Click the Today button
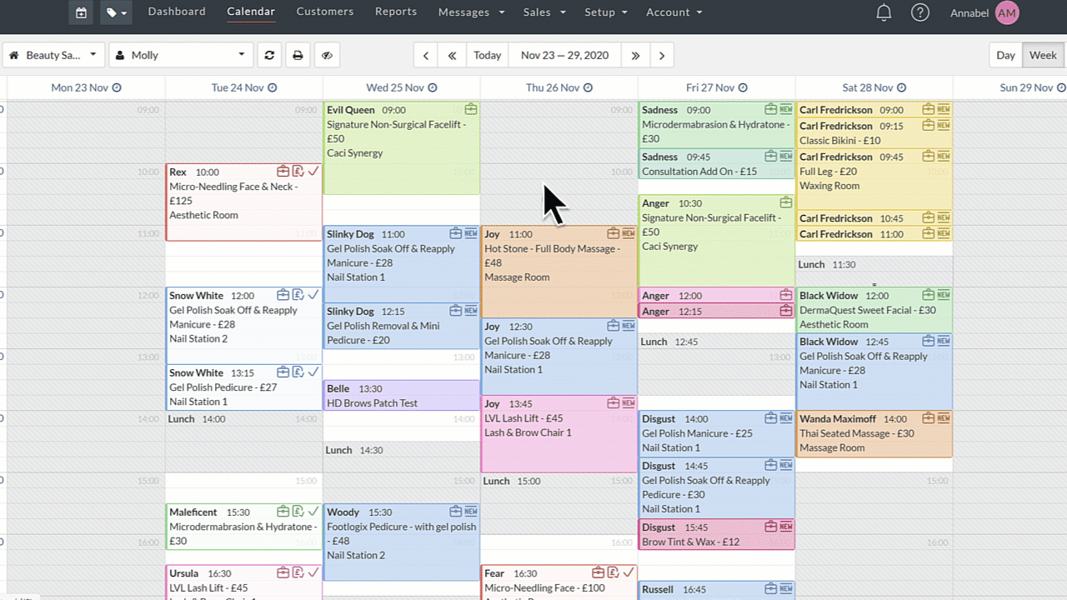 pos(488,55)
